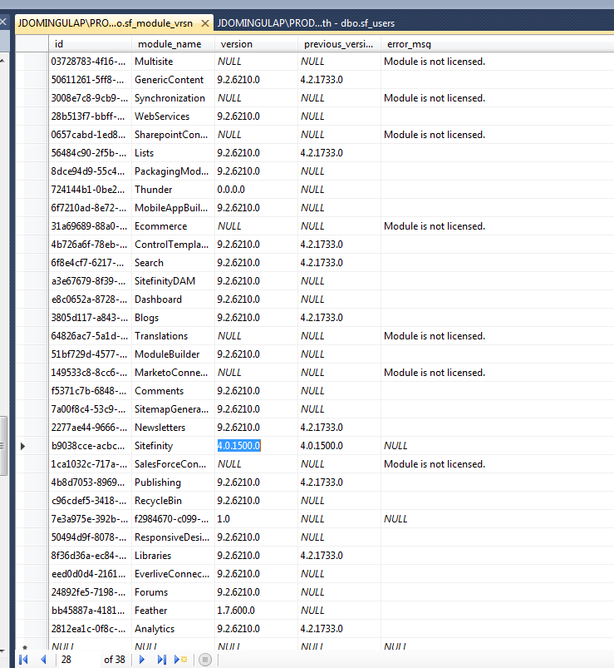Screen dimensions: 614x668
Task: Click the previous_versi... column header
Action: click(339, 44)
